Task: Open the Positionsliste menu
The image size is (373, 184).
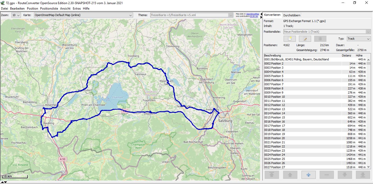Action: click(x=49, y=9)
